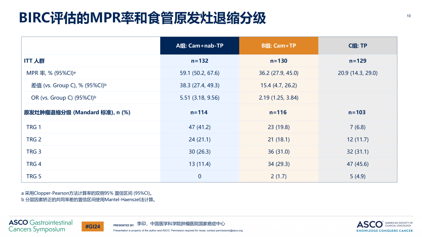Screen dimensions: 422x237
Task: Click the OR (vs. Group C) row label
Action: (x=64, y=98)
